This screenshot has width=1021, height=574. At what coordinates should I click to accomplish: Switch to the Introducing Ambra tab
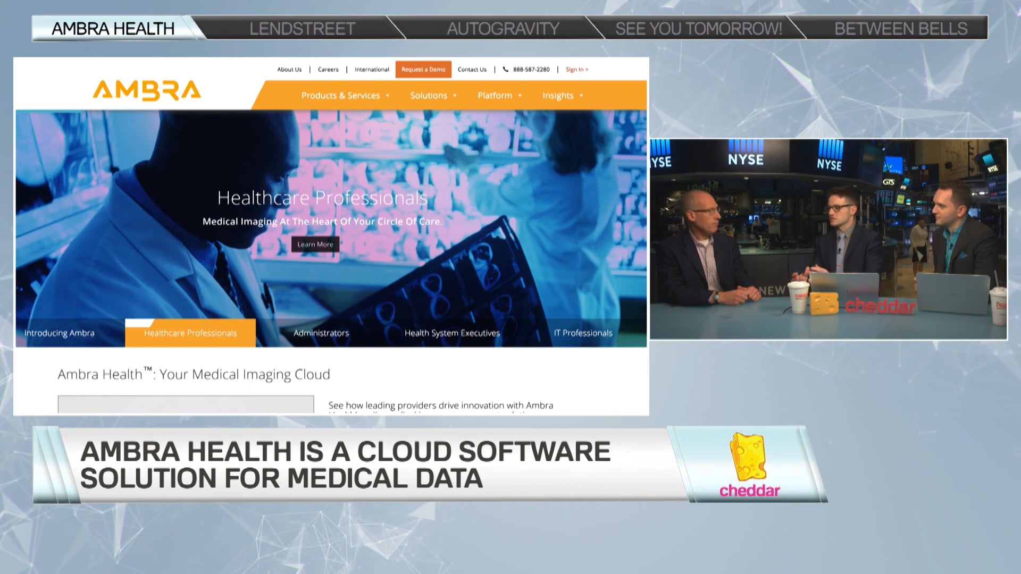coord(60,333)
